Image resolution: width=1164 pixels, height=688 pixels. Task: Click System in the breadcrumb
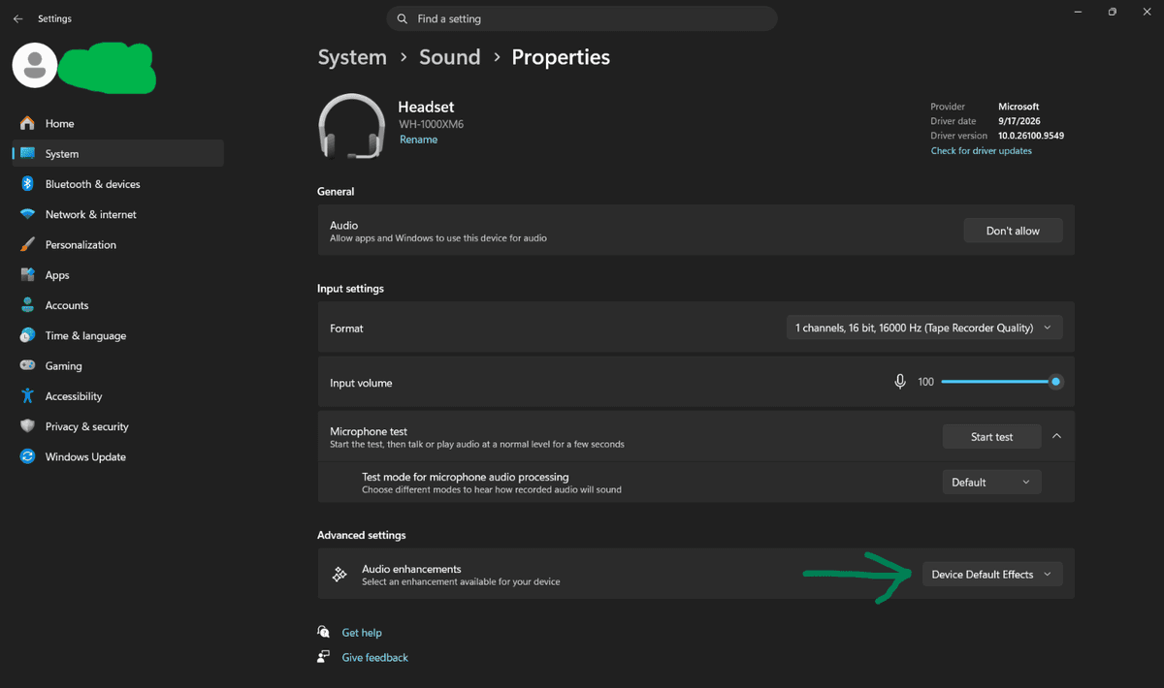[352, 57]
